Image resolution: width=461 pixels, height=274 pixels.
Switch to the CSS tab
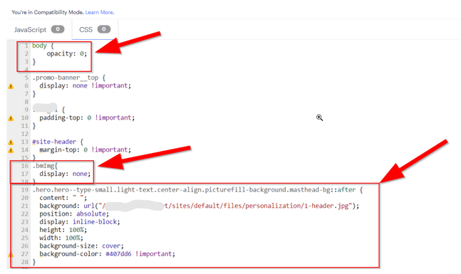[x=95, y=30]
